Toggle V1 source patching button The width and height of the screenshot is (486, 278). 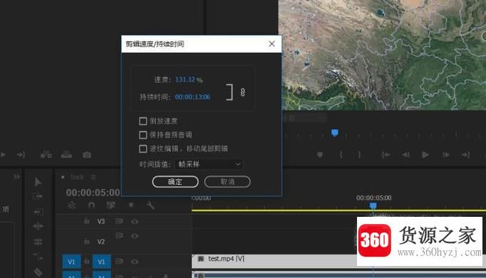tap(71, 262)
